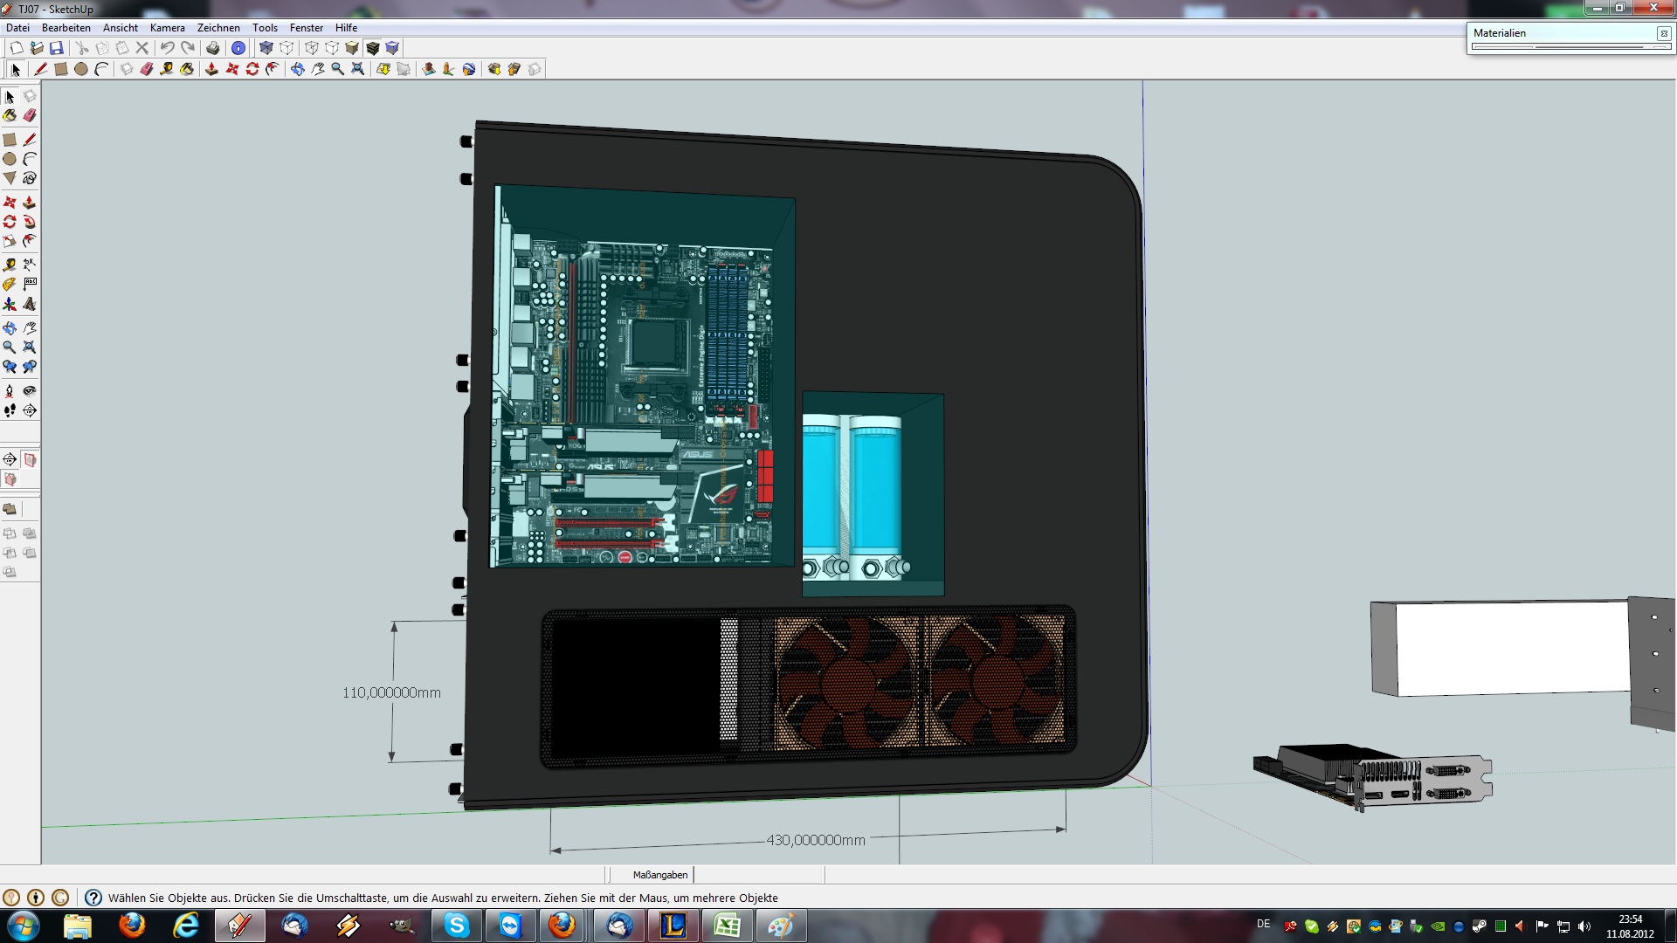Toggle X-Ray face style
Screen dimensions: 1677x943
coord(266,48)
